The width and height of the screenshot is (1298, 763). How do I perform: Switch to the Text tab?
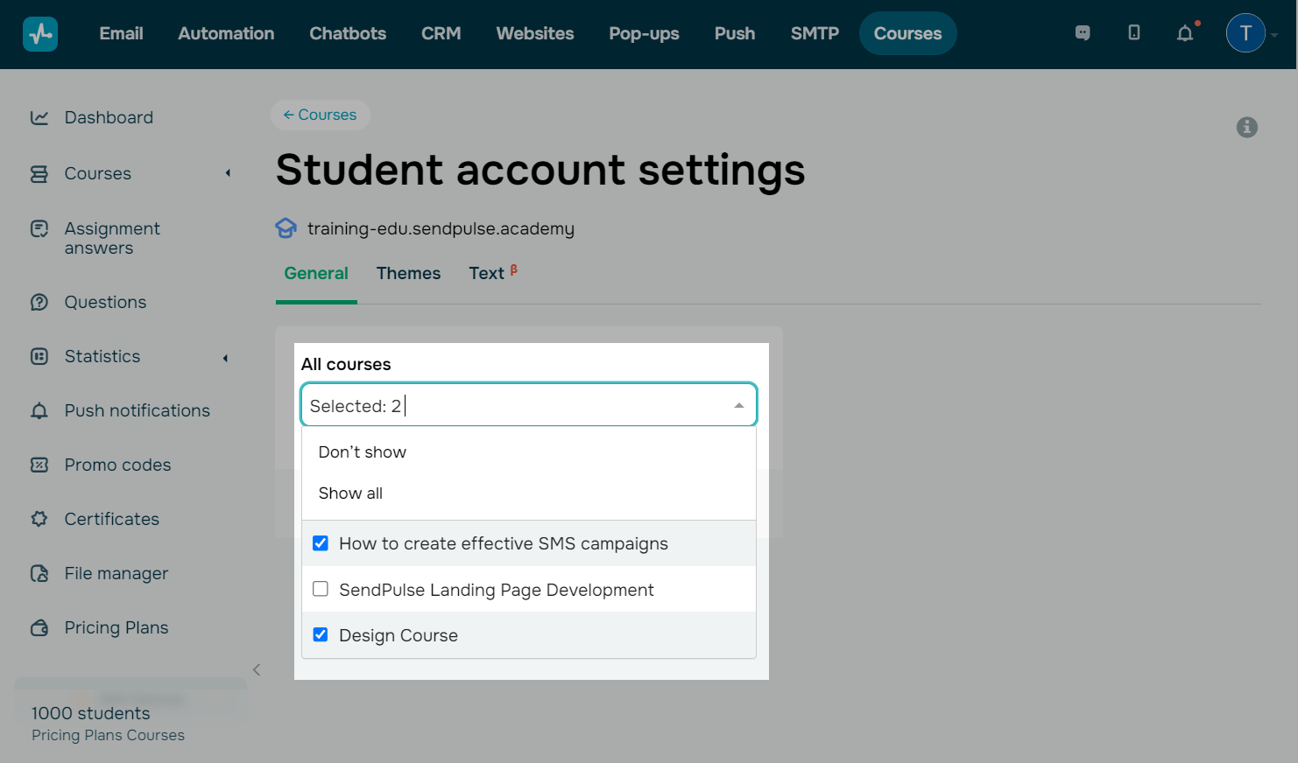tap(486, 273)
